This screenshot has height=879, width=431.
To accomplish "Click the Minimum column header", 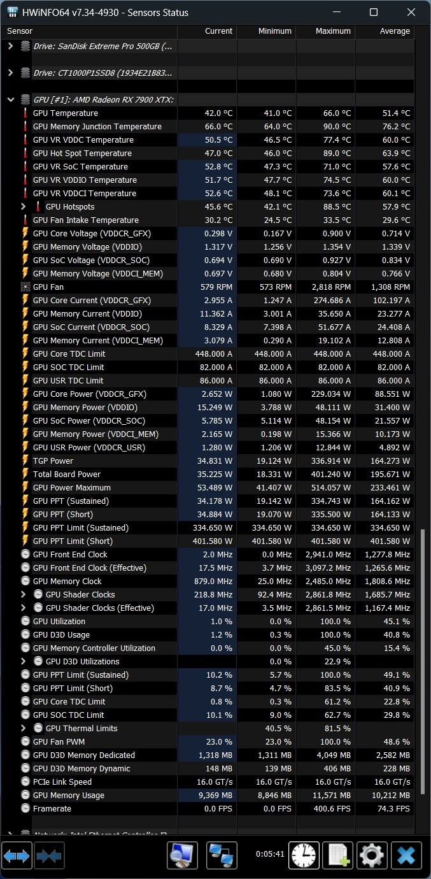I will point(266,31).
